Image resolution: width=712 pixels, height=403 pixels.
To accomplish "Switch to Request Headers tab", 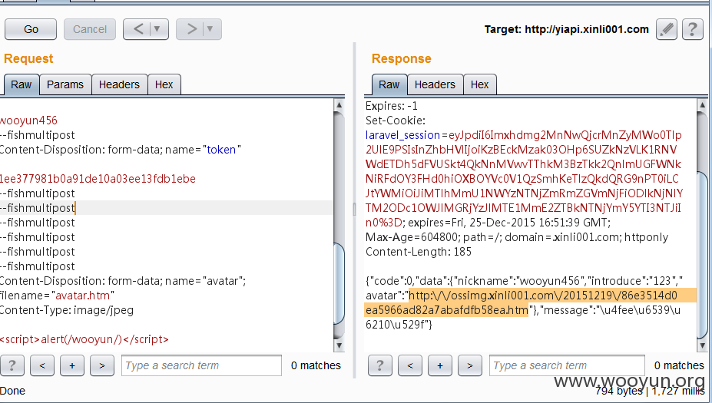I will (119, 84).
